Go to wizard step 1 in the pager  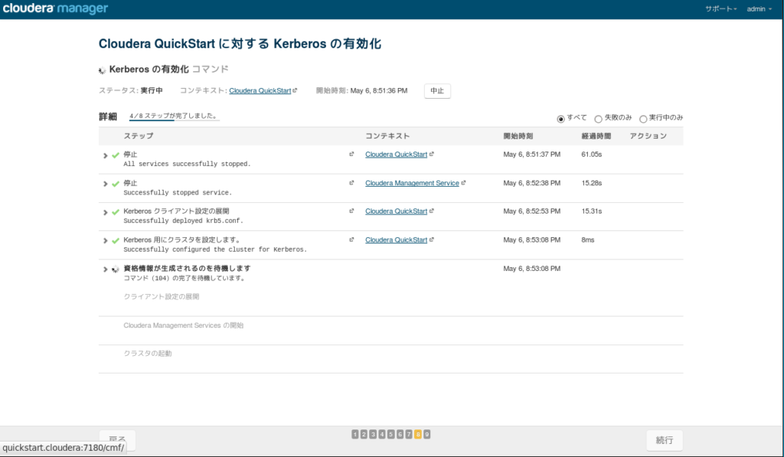[x=355, y=435]
